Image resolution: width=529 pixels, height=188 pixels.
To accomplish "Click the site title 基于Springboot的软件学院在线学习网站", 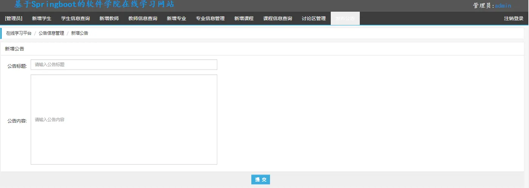I will (94, 5).
